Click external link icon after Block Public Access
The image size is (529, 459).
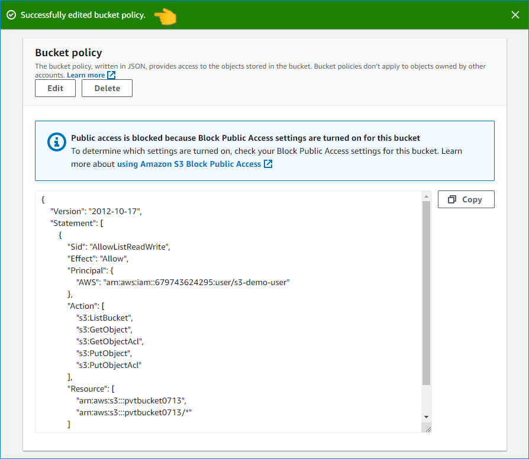pyautogui.click(x=268, y=164)
